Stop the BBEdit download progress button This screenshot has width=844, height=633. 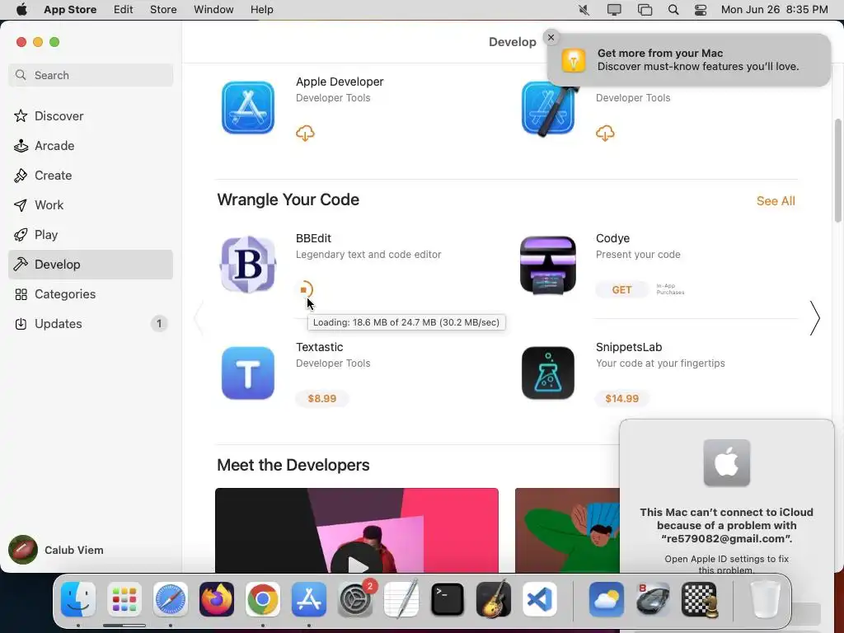point(304,289)
